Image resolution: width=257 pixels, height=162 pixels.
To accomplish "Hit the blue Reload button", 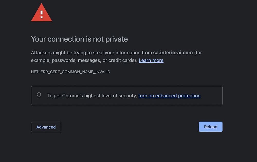I will pos(210,127).
